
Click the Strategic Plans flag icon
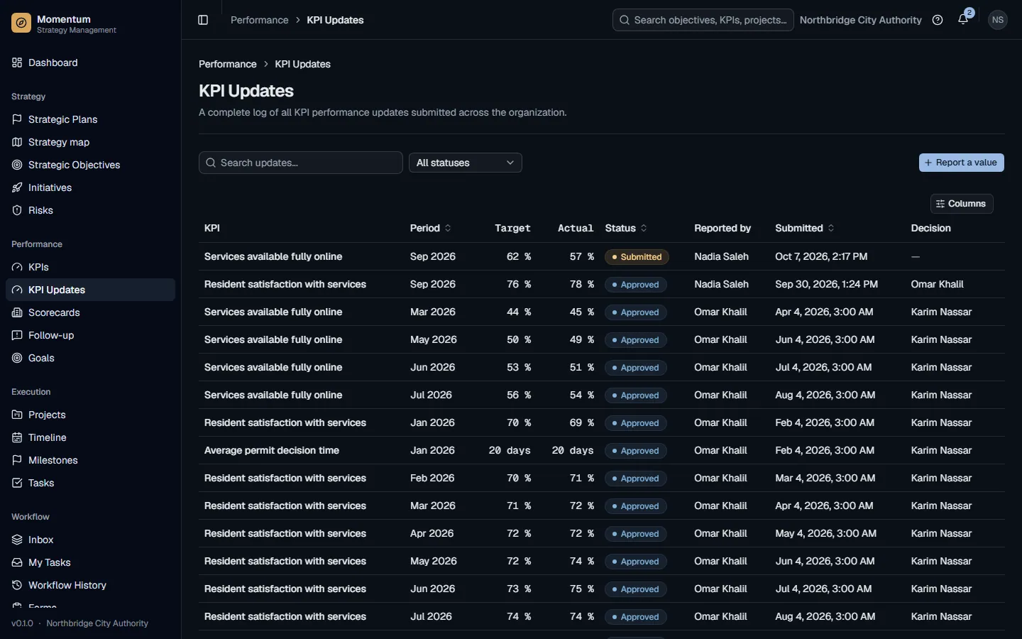point(17,119)
